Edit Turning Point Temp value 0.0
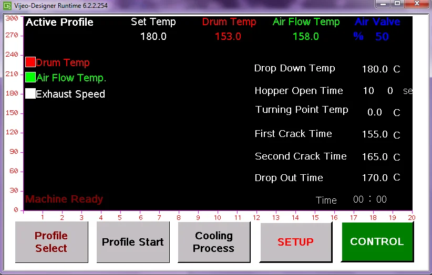432x275 pixels. (x=375, y=112)
